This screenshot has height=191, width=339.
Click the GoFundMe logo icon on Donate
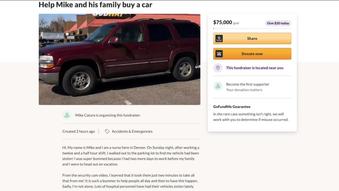tap(219, 54)
